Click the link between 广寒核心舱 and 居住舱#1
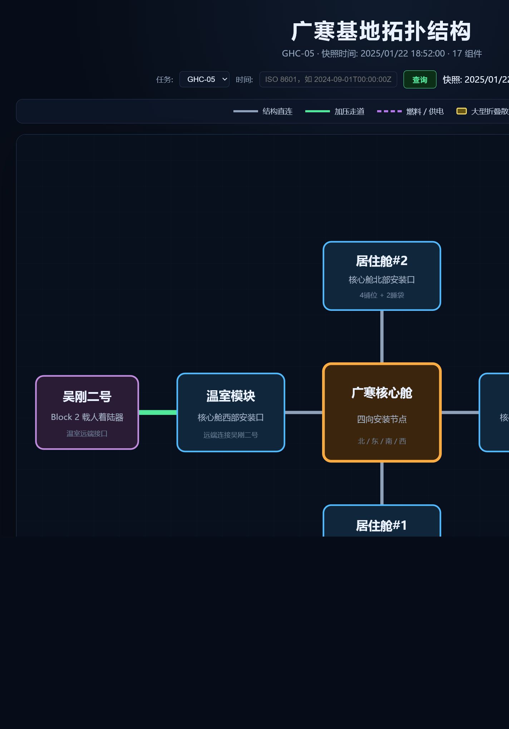 (382, 483)
